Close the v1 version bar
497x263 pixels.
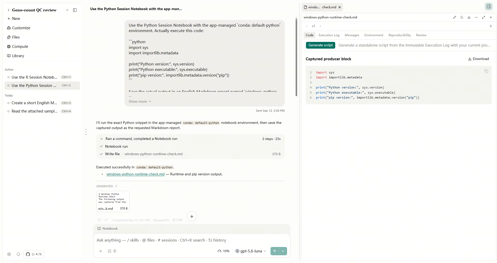pos(491,26)
